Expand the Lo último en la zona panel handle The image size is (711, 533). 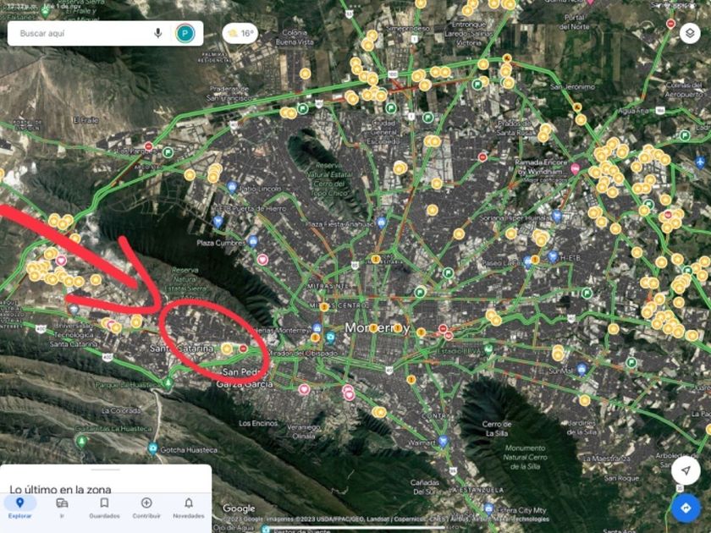(x=106, y=470)
